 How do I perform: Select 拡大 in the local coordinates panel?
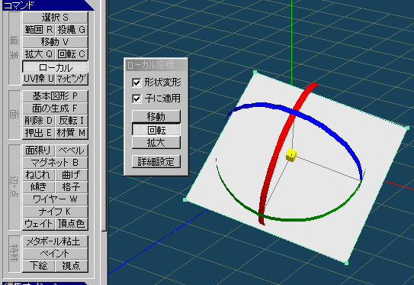pos(156,143)
